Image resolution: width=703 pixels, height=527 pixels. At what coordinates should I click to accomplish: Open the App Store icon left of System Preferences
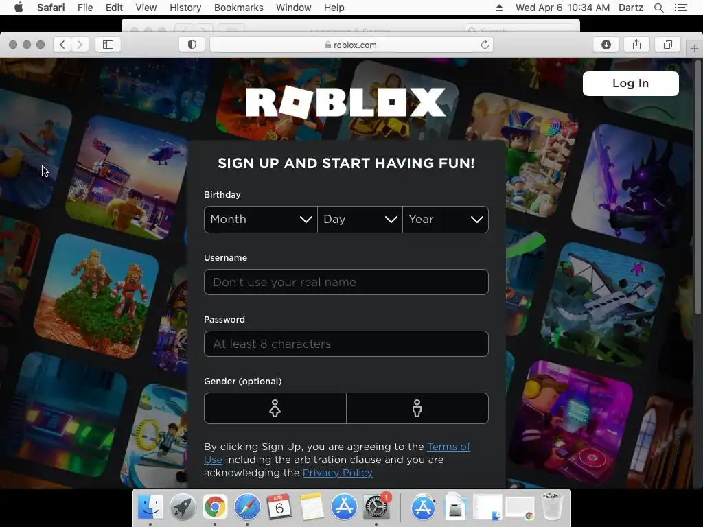coord(344,507)
